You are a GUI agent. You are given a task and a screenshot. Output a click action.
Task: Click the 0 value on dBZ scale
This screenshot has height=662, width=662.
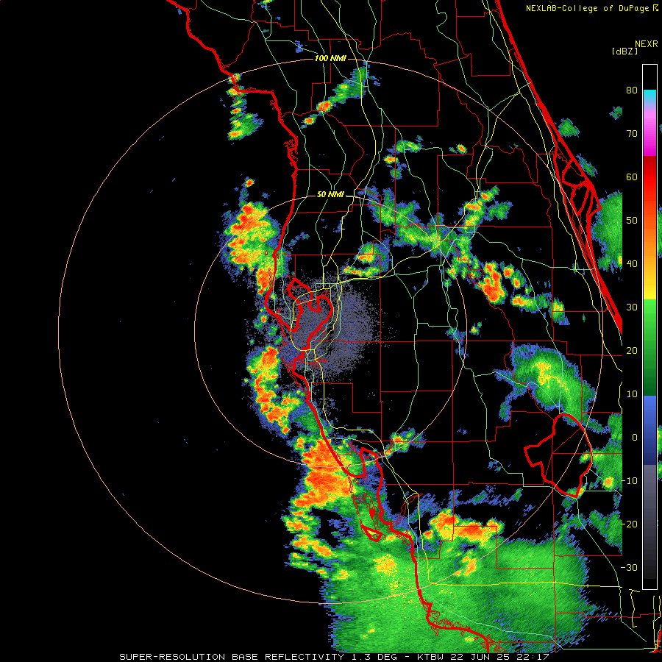tap(635, 438)
